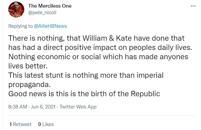
Task: Click the word imperial in the tweet
Action: (150, 75)
